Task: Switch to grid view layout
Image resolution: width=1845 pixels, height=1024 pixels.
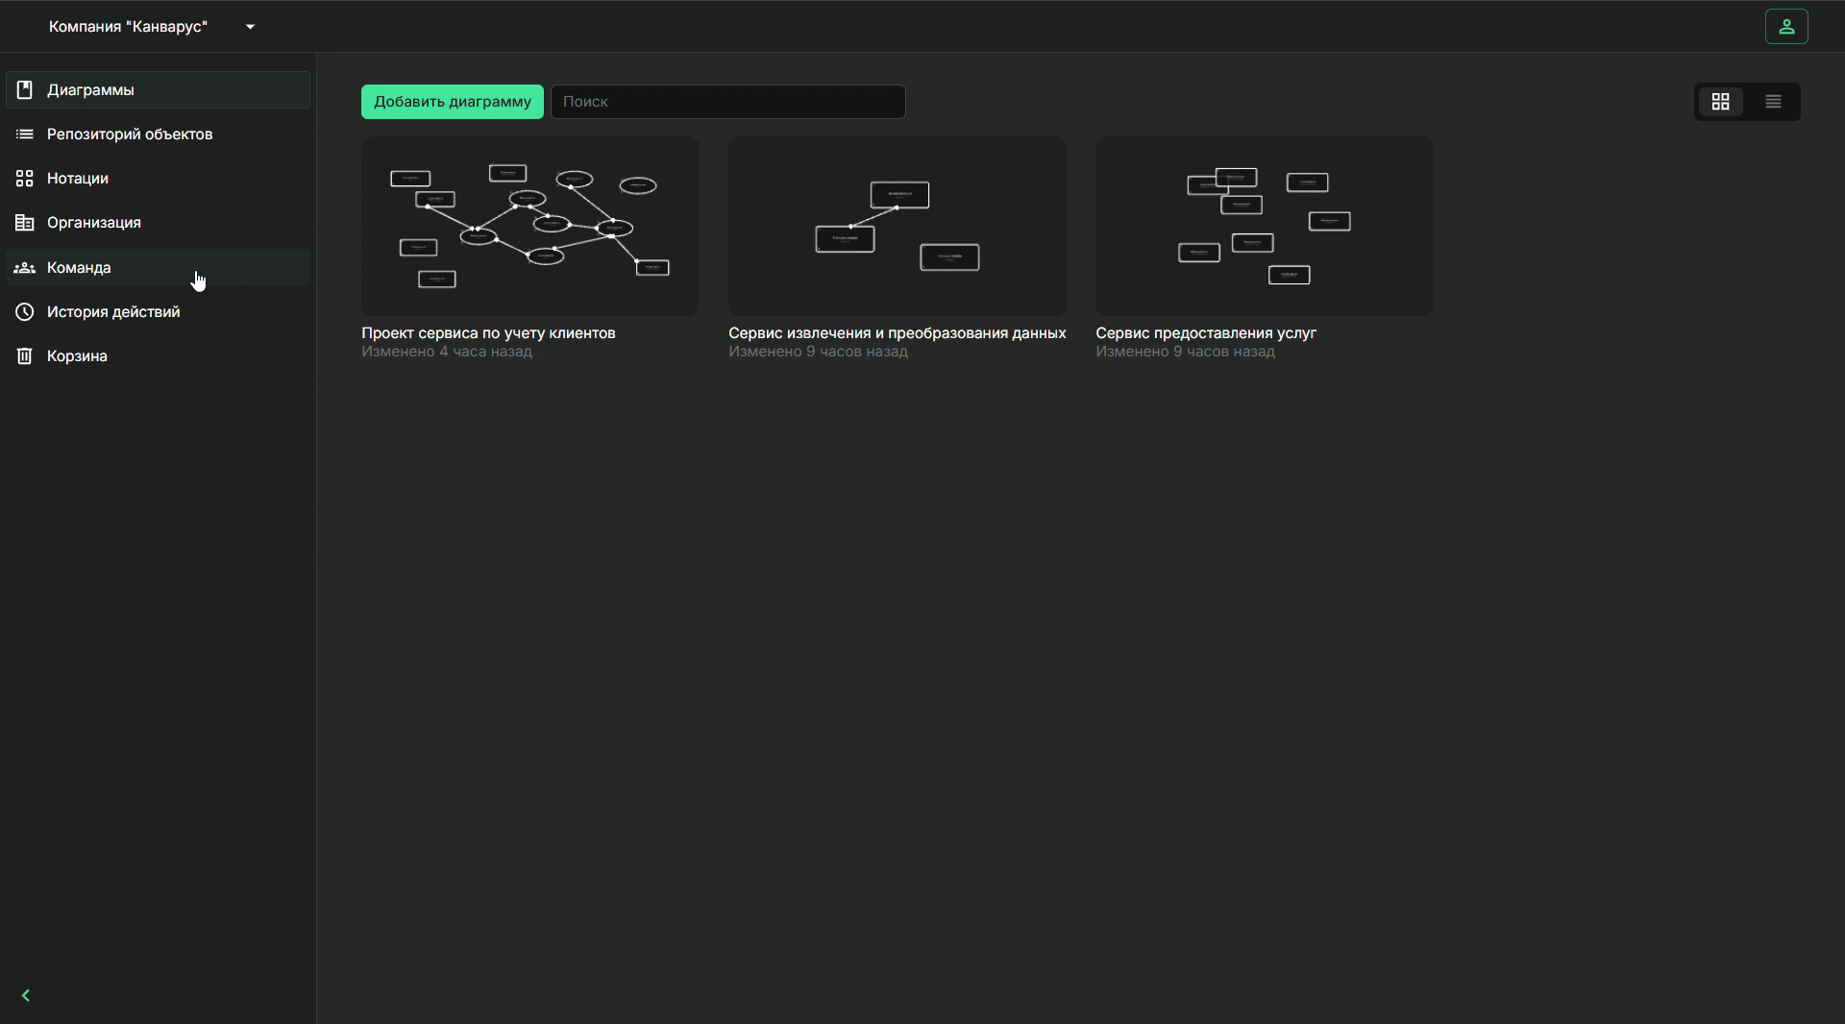Action: [x=1720, y=102]
